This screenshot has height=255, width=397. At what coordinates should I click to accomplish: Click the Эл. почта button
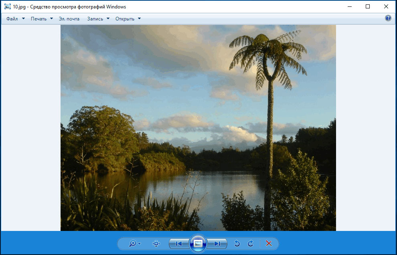coord(69,19)
